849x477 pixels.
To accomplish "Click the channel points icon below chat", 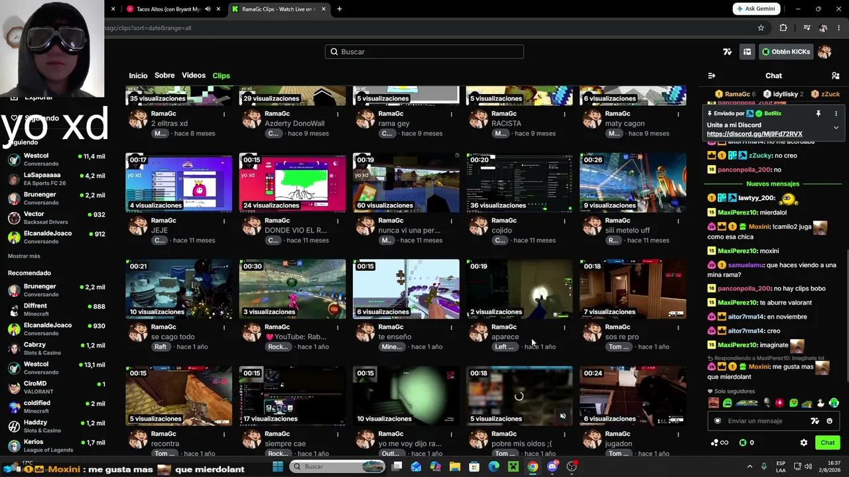I will click(x=719, y=443).
